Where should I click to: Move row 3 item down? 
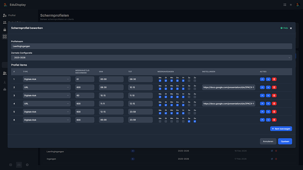[268, 95]
